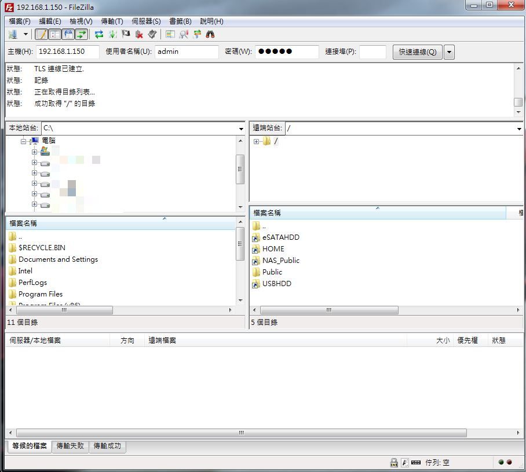Click the padlock encryption status icon
This screenshot has width=526, height=472.
394,463
